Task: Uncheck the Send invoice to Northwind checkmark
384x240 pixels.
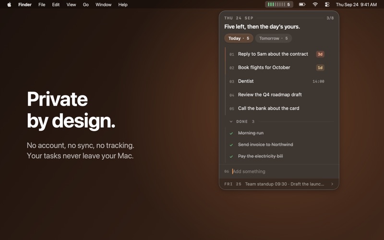Action: point(231,145)
